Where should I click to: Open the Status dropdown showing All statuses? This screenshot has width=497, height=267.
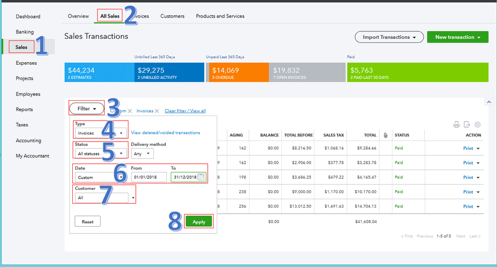pyautogui.click(x=101, y=153)
